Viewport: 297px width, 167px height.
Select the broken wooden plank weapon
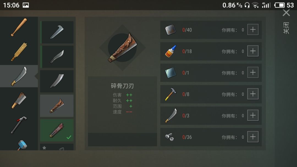(x=19, y=52)
